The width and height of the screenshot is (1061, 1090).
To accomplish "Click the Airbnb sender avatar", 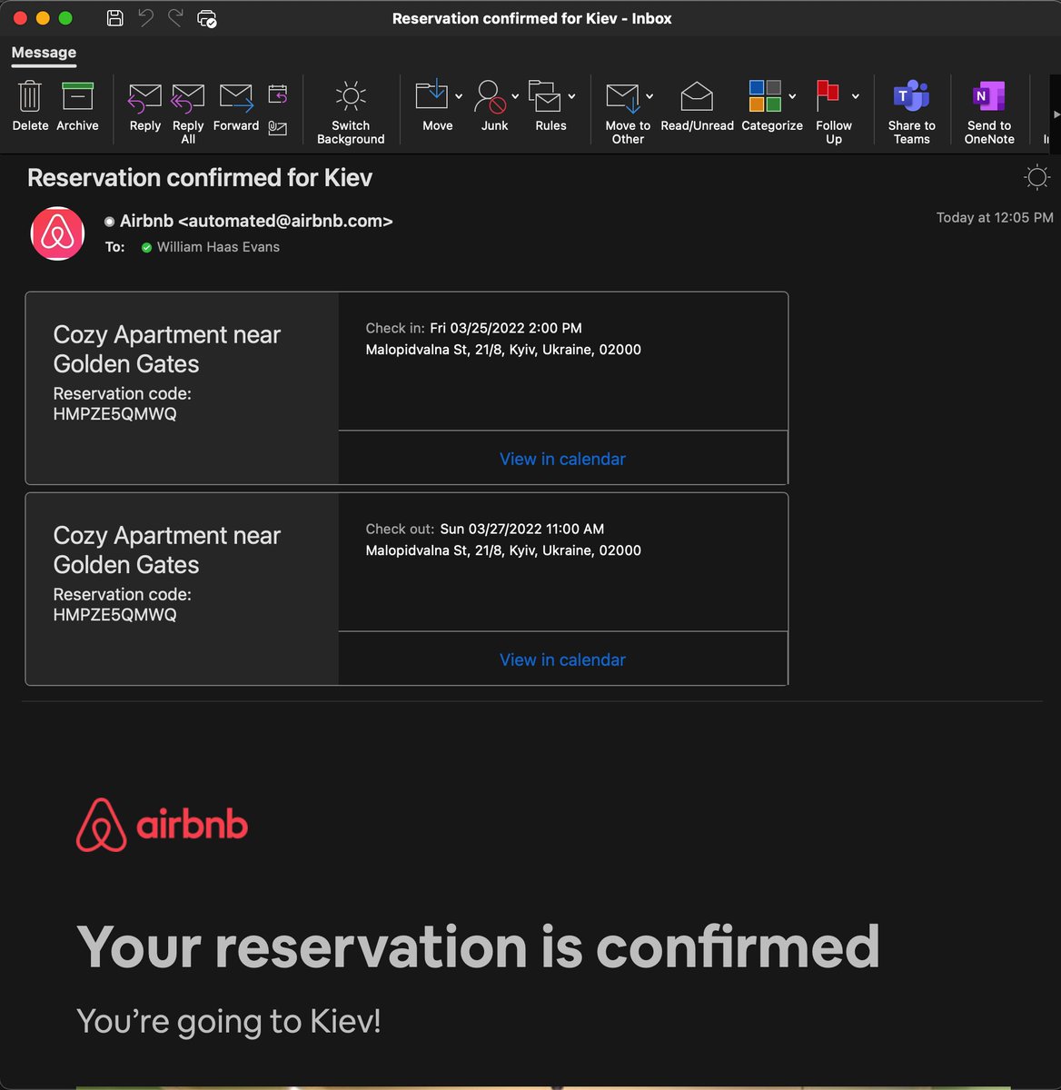I will pos(58,233).
